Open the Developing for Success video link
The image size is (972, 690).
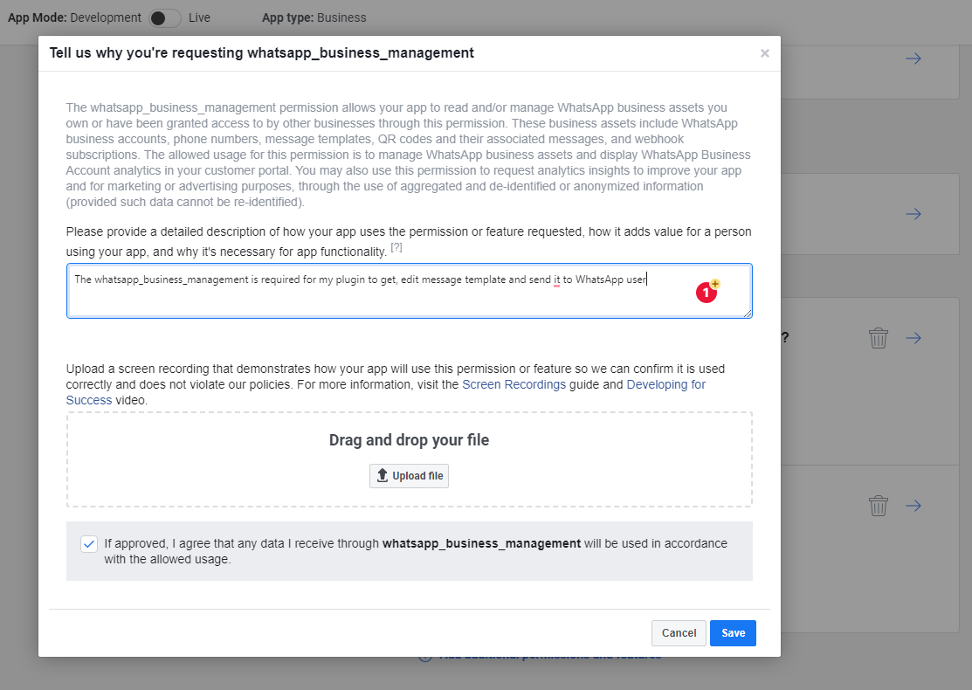click(x=386, y=392)
